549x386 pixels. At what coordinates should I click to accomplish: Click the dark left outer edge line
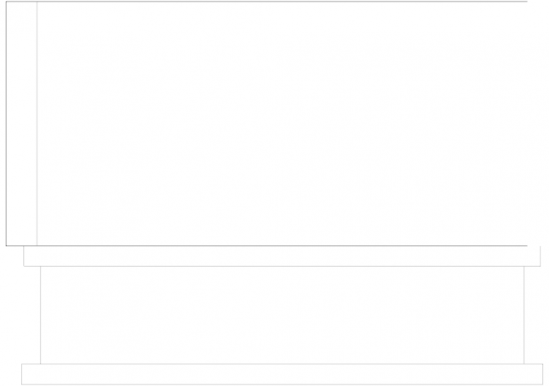pos(6,124)
